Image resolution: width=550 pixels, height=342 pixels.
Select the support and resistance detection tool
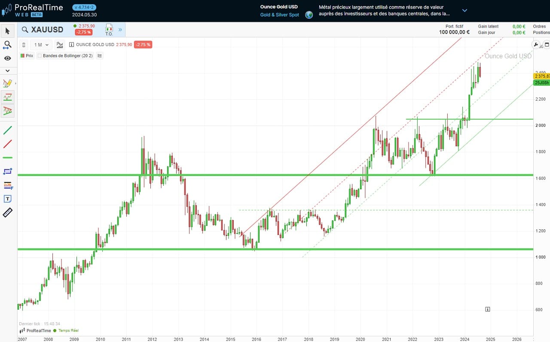[7, 97]
